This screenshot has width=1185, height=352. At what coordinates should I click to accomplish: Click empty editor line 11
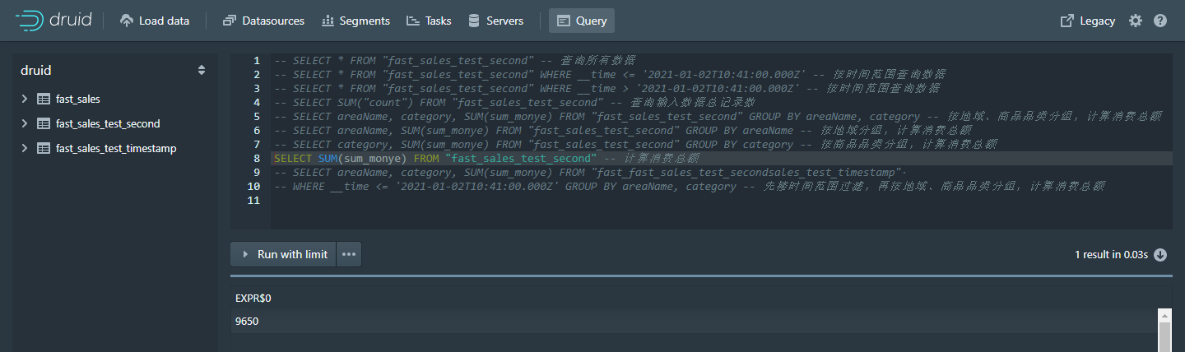click(721, 200)
